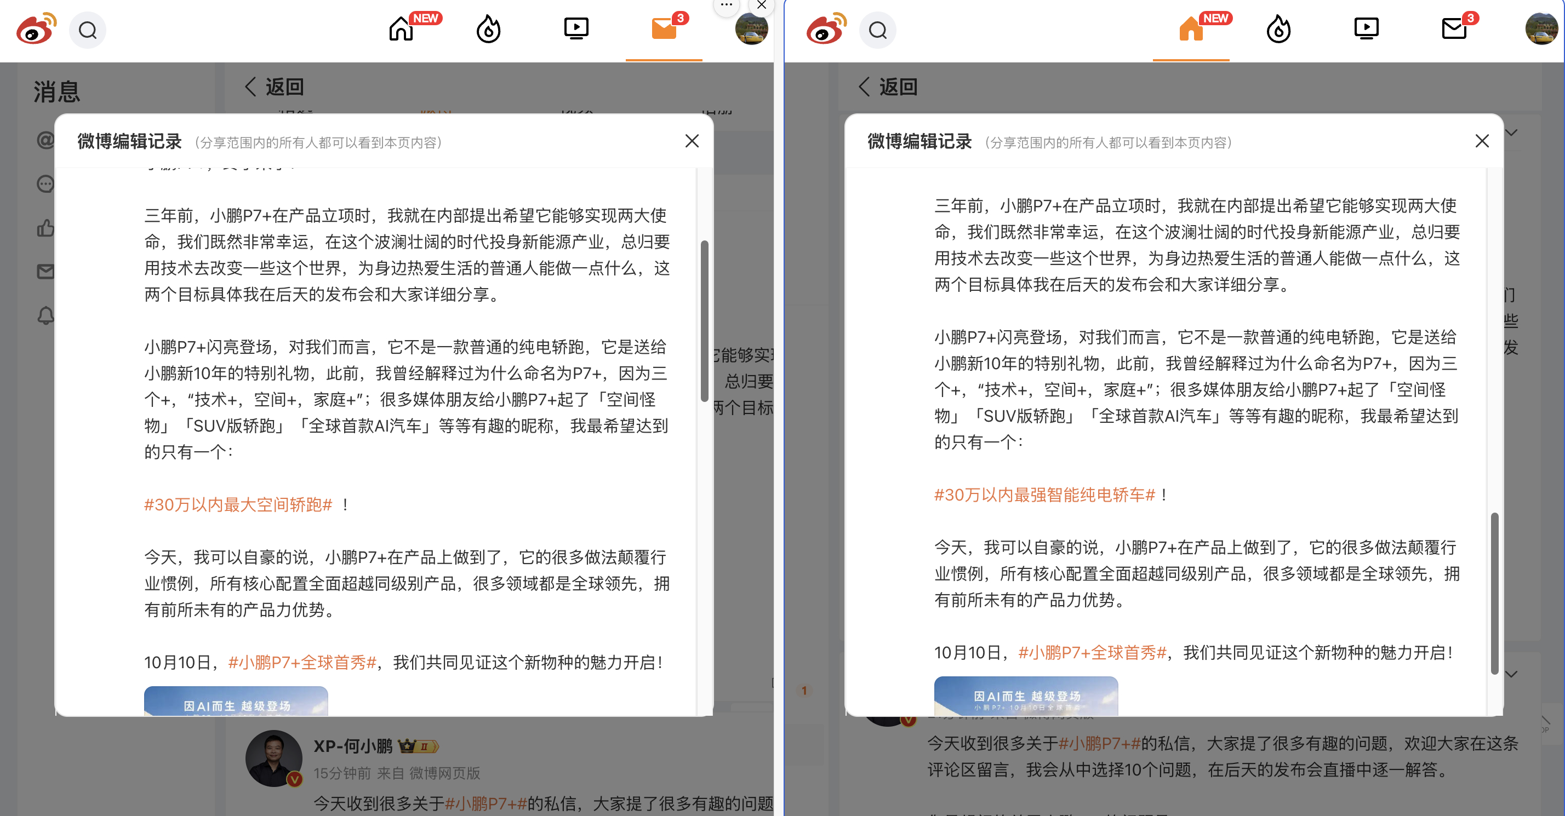Open notification bell icon in left sidebar

tap(45, 315)
